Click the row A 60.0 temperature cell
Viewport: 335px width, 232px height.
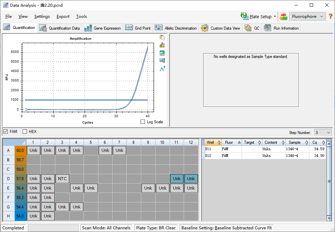(x=20, y=150)
